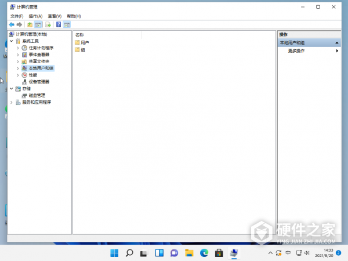Expand the 服务和应用程序 node
Viewport: 348px width, 261px height.
12,102
